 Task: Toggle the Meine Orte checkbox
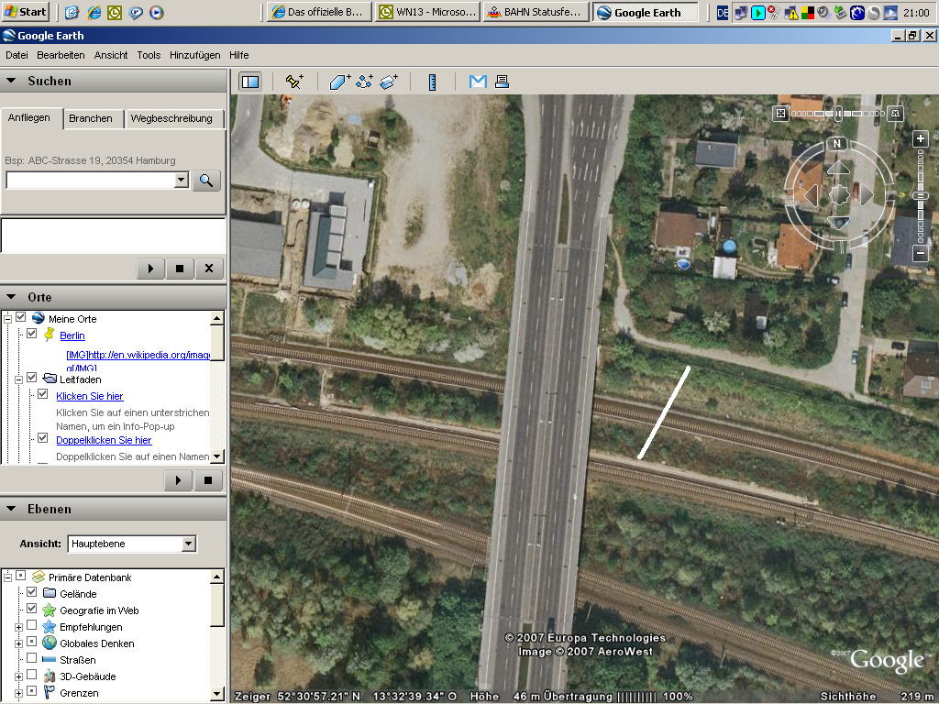(21, 317)
